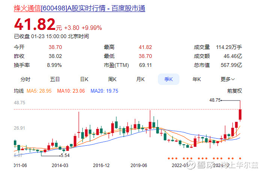Image resolution: width=266 pixels, height=173 pixels.
Task: Click the 成交量 value 114.29万手
Action: click(x=229, y=47)
